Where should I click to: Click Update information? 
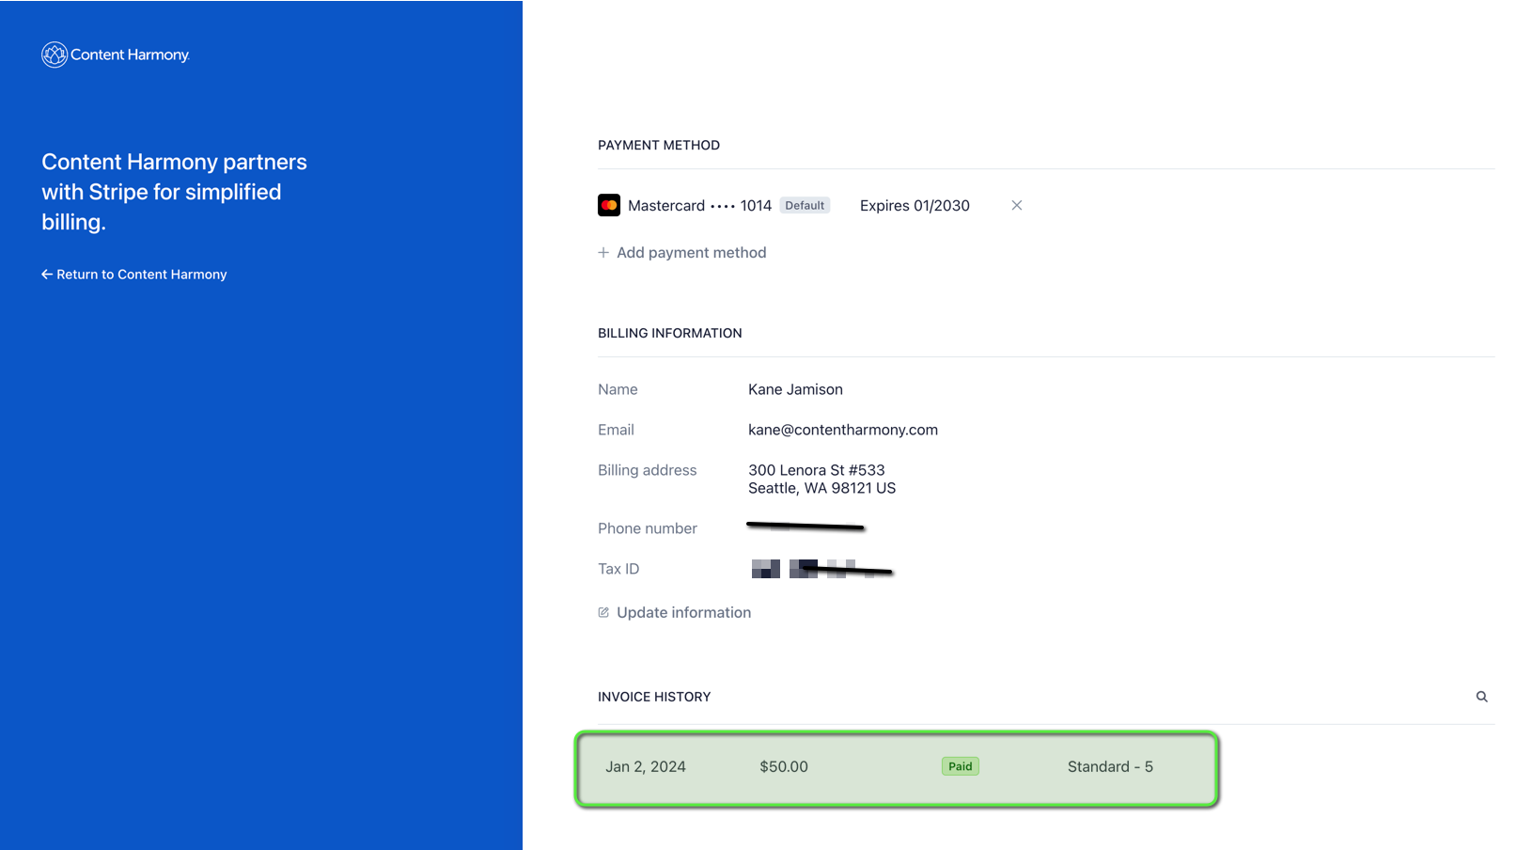tap(675, 612)
